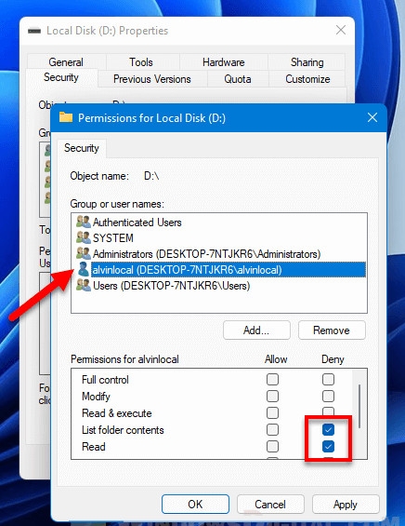
Task: Click the Apply button
Action: tap(346, 504)
